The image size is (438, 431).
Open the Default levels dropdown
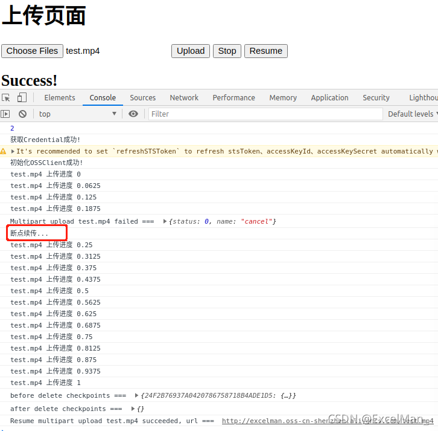coord(413,114)
